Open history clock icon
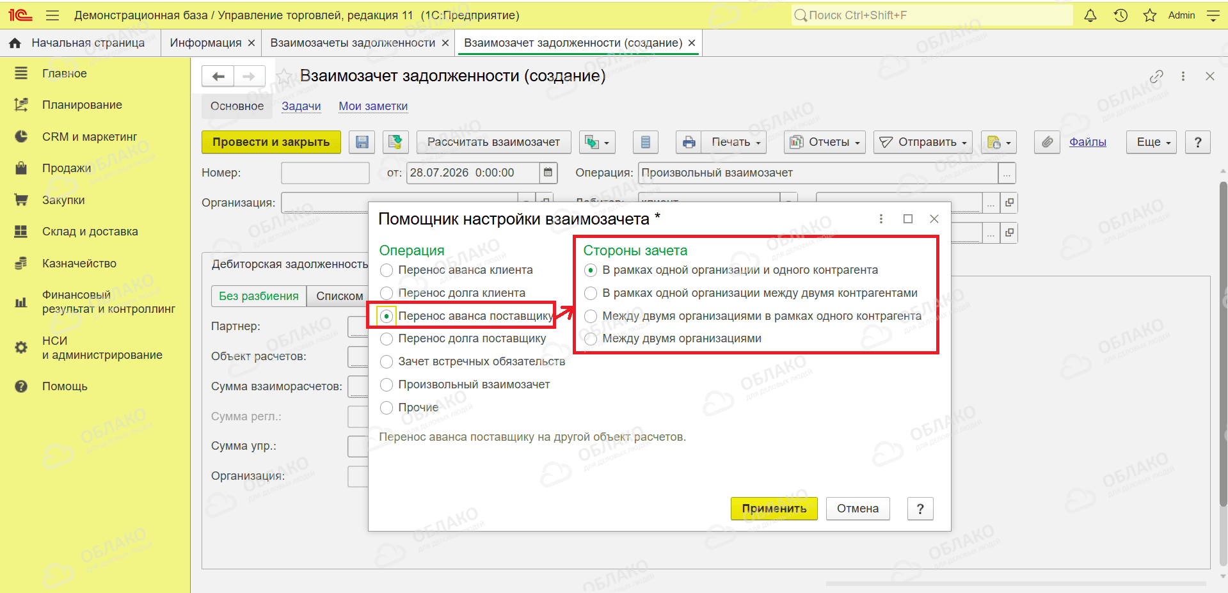 [x=1120, y=15]
